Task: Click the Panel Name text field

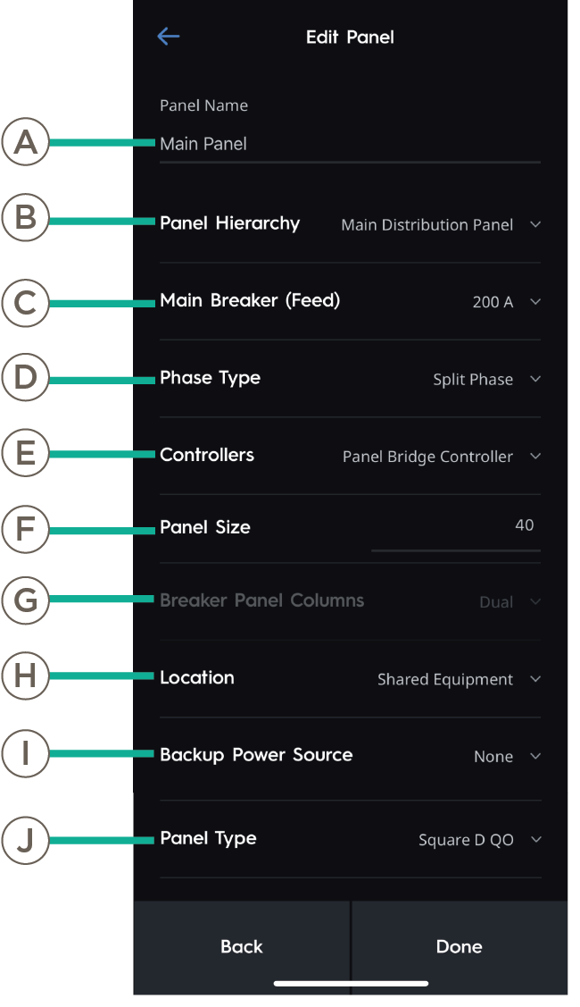Action: click(349, 144)
